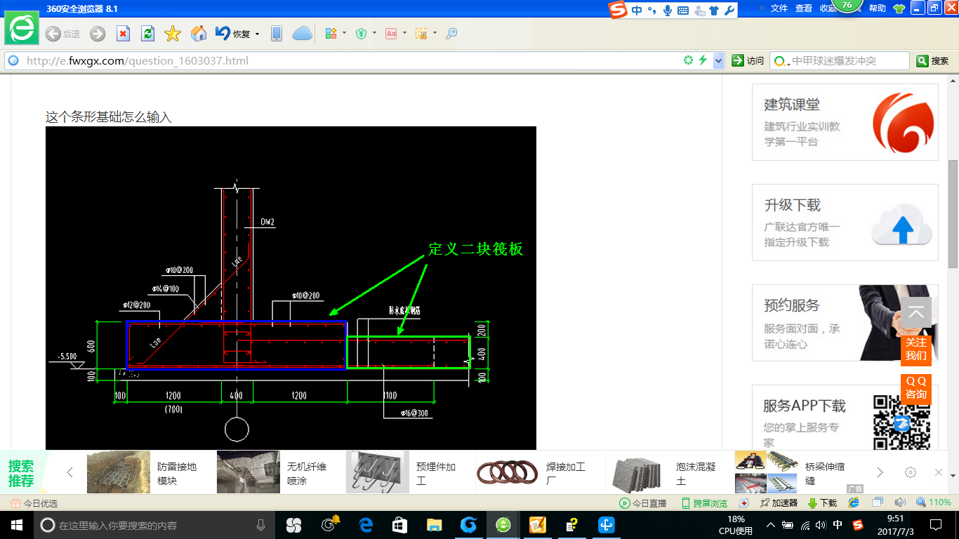Expand the translate icon dropdown arrow

[x=404, y=33]
